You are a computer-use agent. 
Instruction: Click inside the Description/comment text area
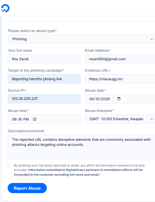81,147
